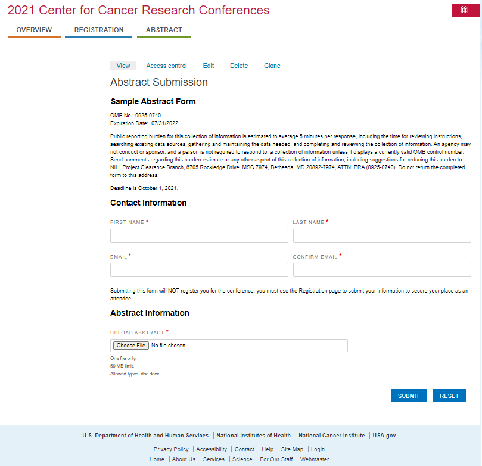Open the Clone tab link
This screenshot has width=482, height=466.
(272, 66)
